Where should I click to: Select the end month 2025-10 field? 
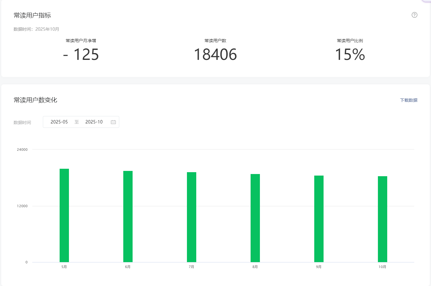point(94,122)
